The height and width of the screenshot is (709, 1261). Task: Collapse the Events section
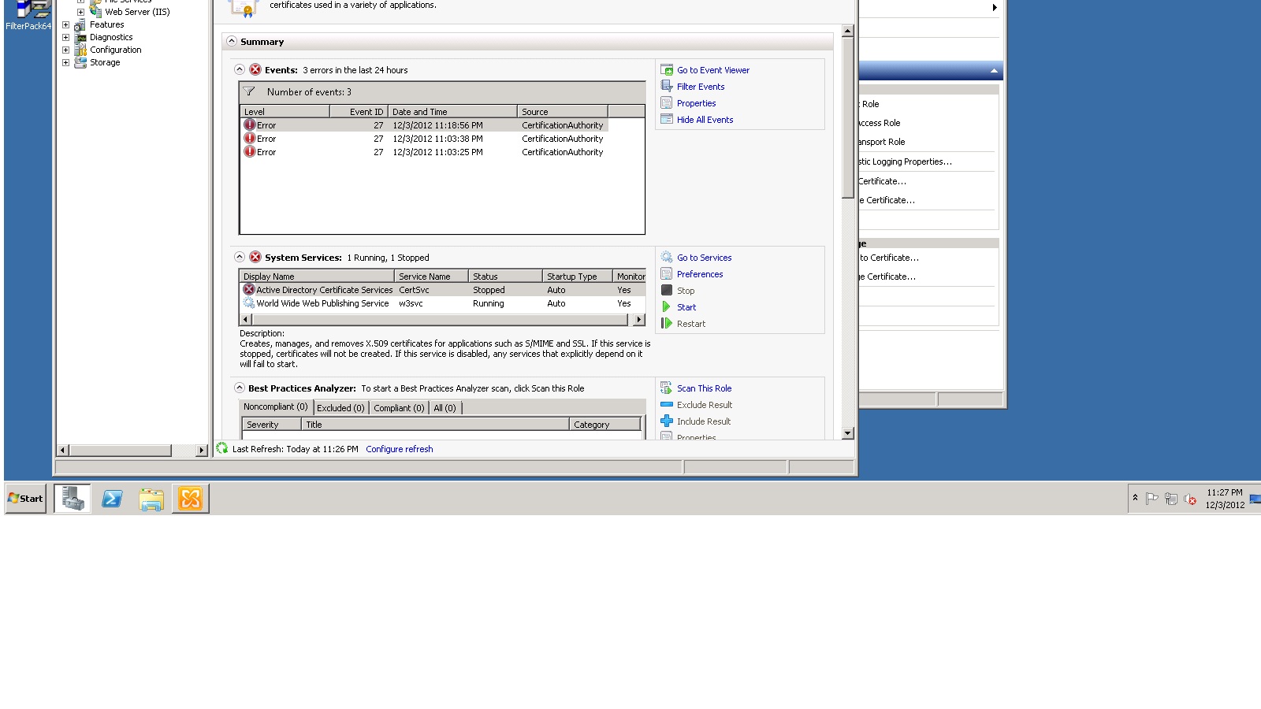click(x=240, y=69)
